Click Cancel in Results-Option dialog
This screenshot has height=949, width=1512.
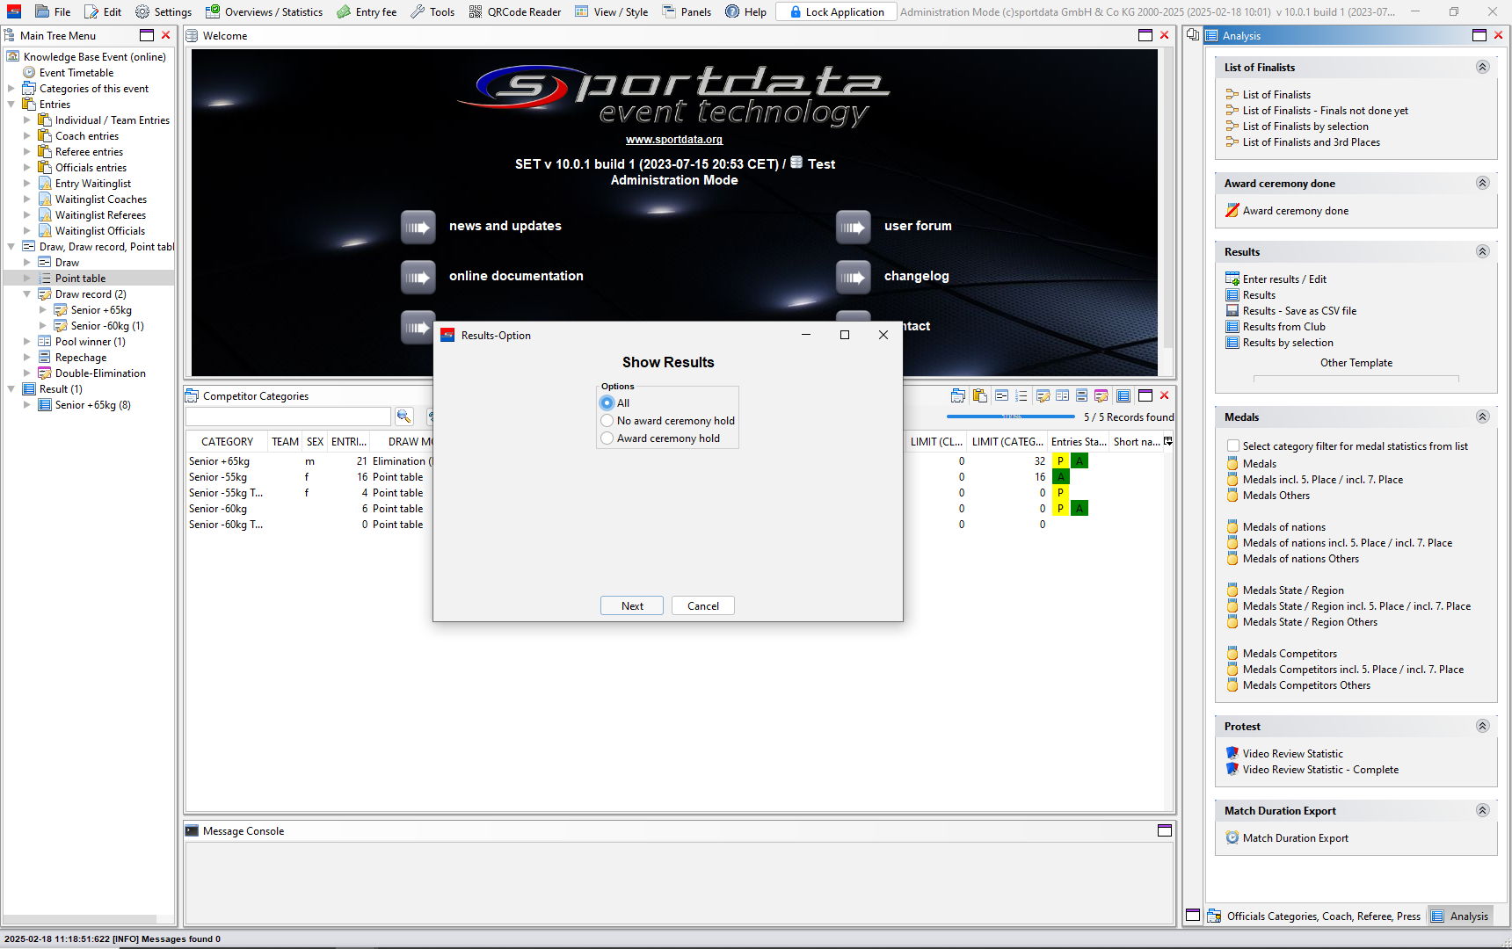pos(703,605)
